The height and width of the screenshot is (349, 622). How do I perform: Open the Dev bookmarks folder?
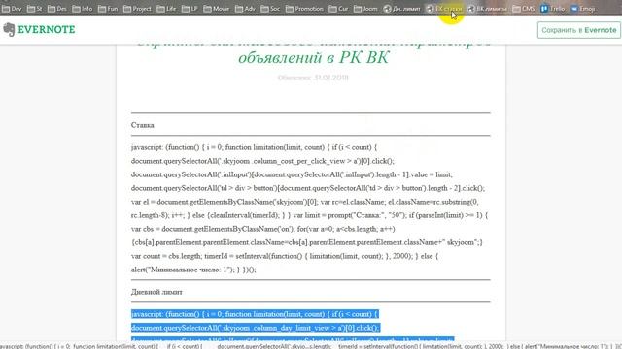tap(12, 9)
